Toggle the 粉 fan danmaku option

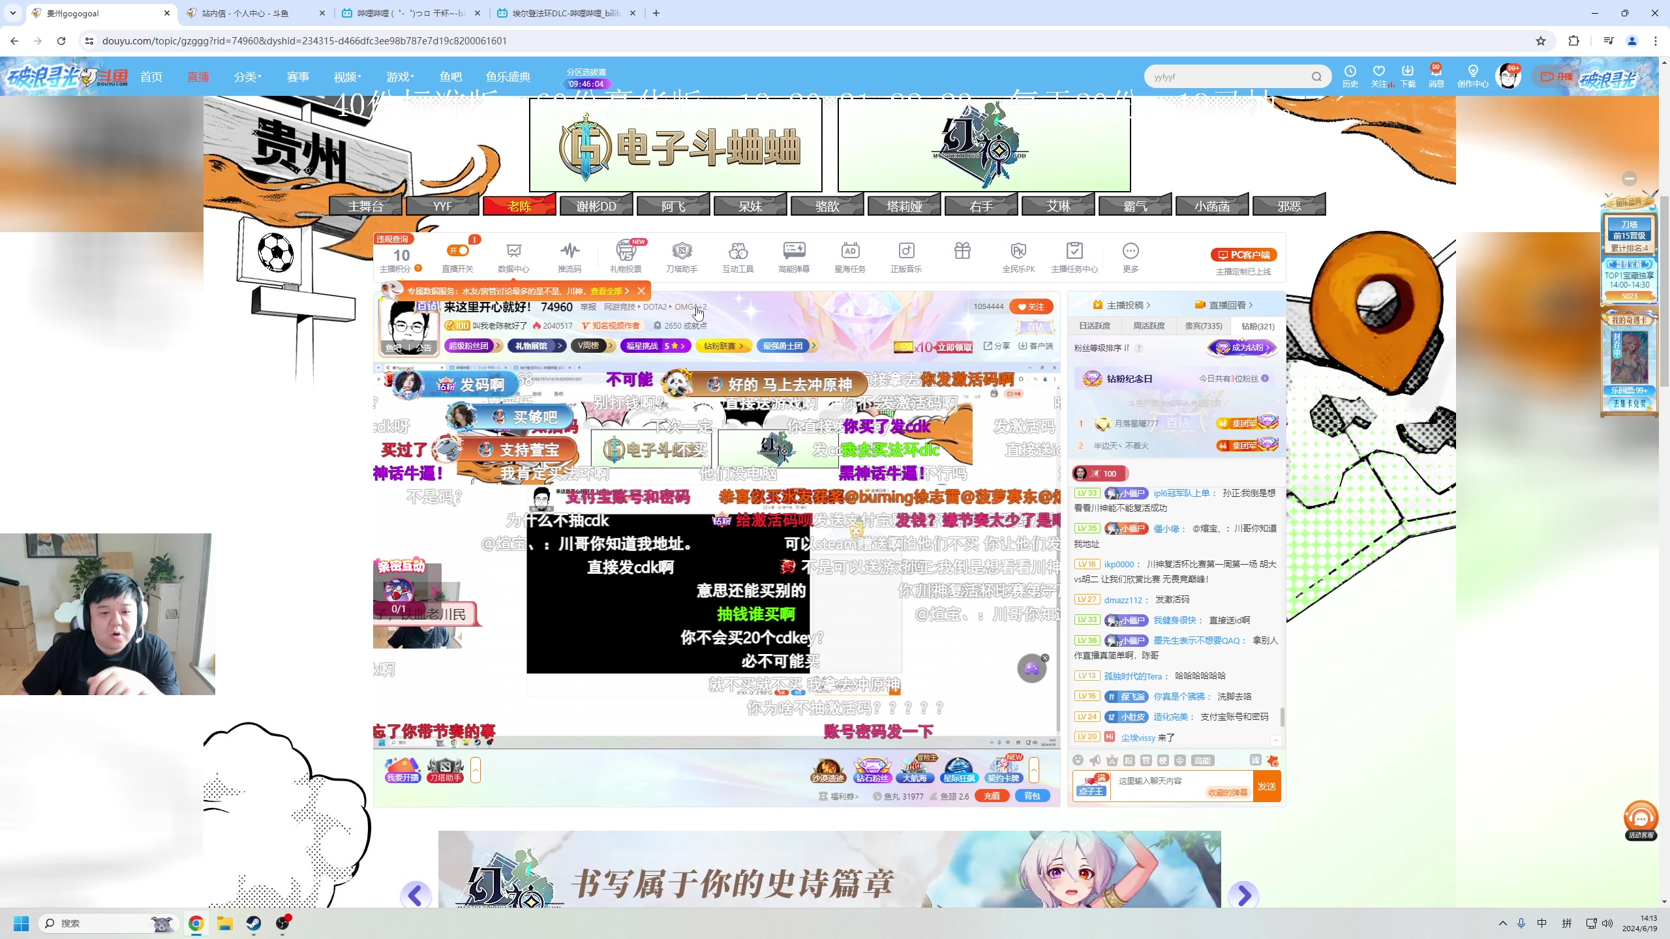1129,760
